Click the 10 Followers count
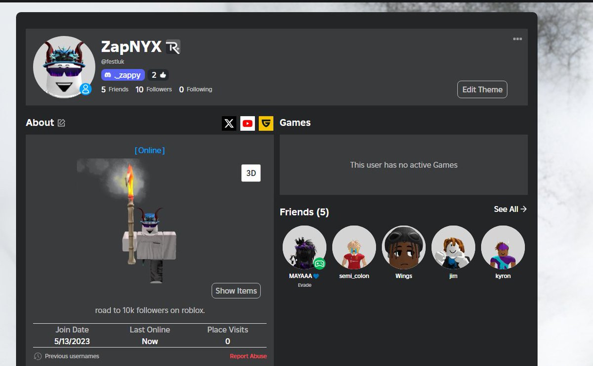 click(154, 89)
